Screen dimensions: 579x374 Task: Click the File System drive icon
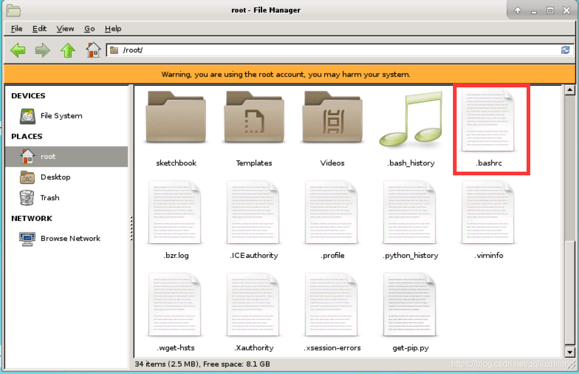[x=28, y=116]
